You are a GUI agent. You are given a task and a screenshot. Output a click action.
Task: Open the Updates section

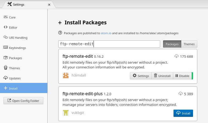point(24,78)
